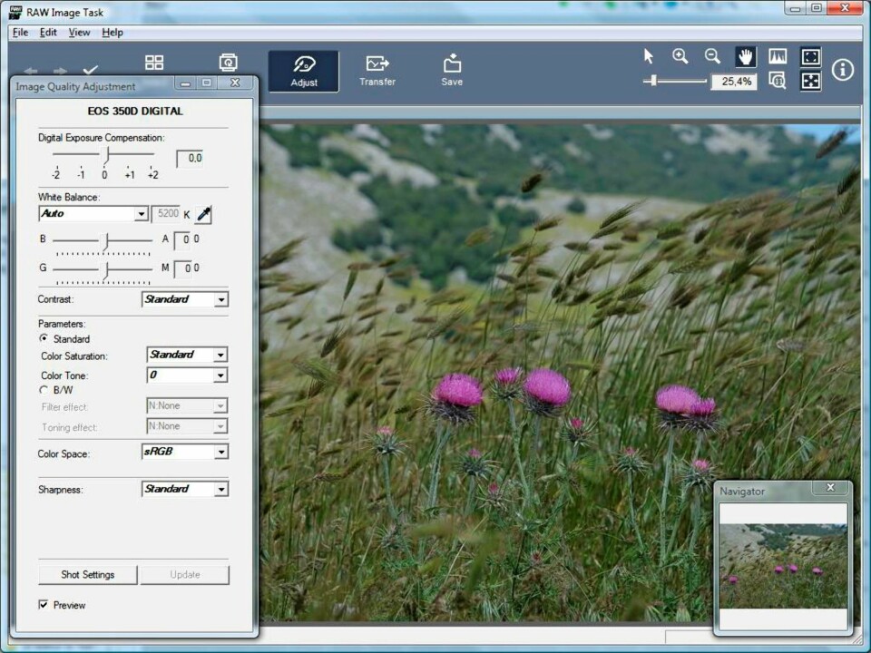This screenshot has width=871, height=653.
Task: Select the Standard parameters radio button
Action: (x=44, y=338)
